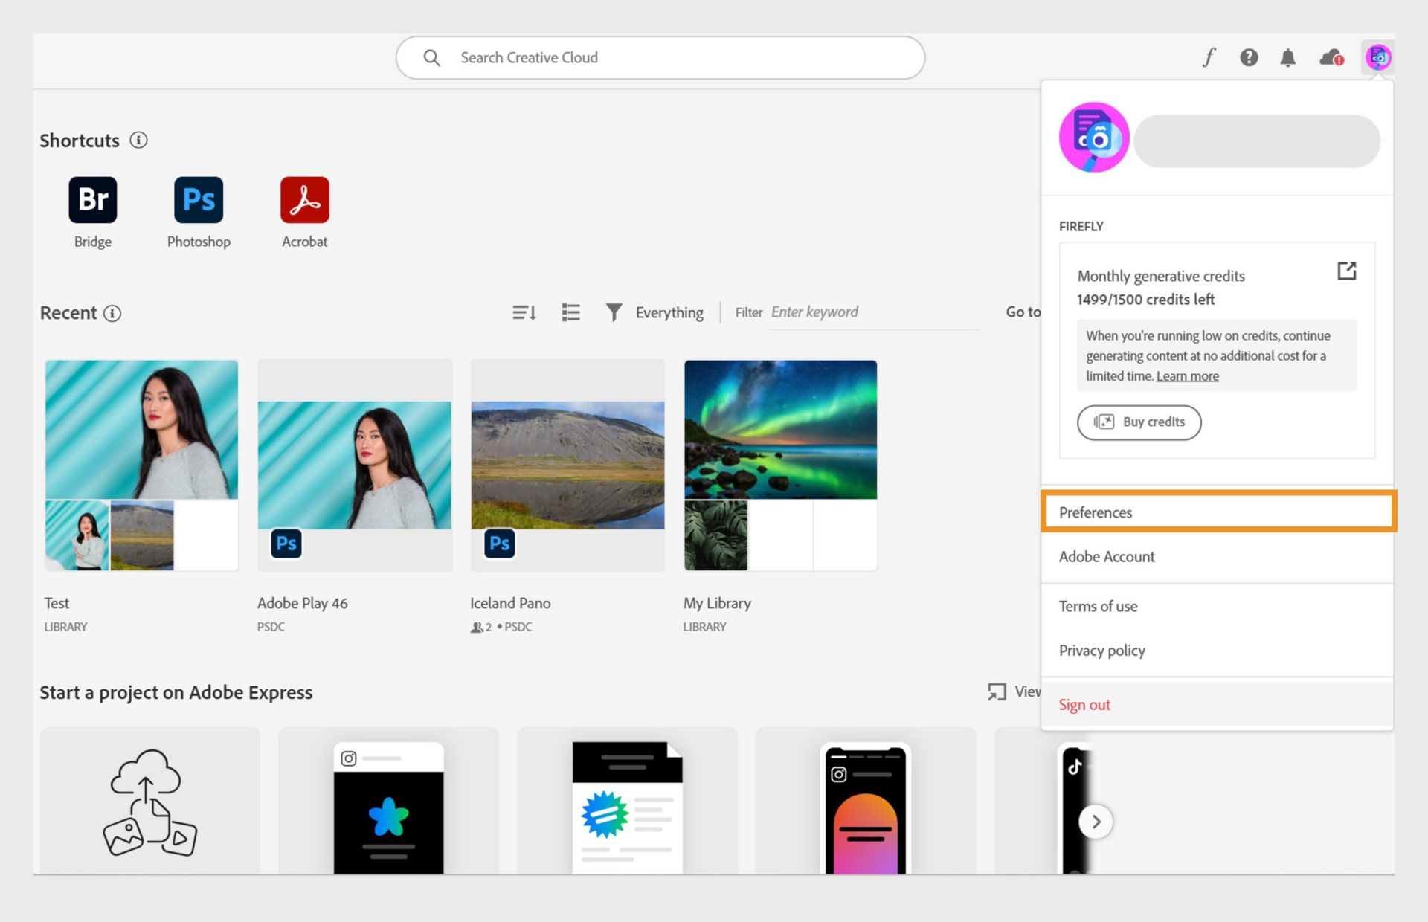
Task: Click the Creative Cloud profile avatar
Action: (x=1378, y=57)
